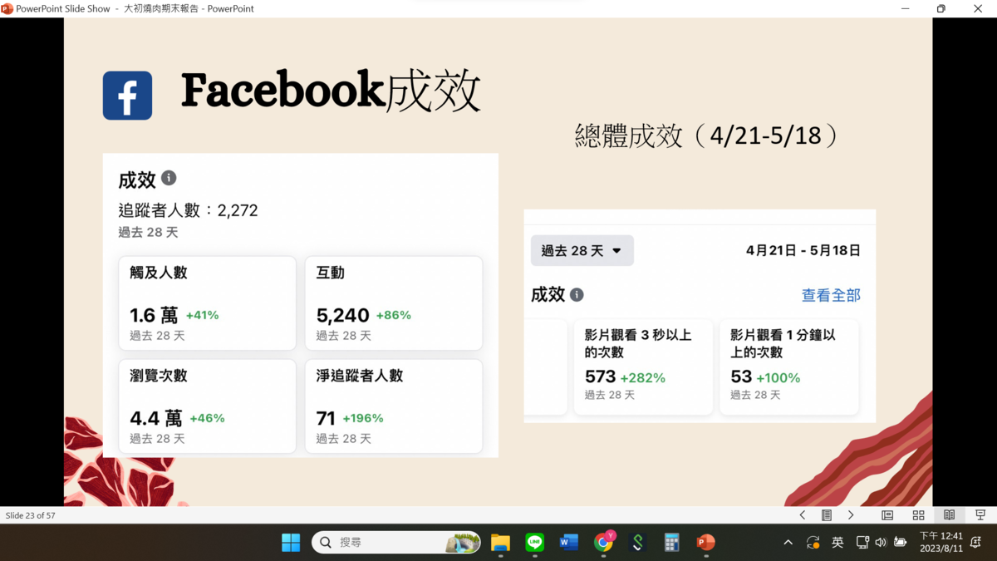Open notification center bell icon

tap(976, 543)
